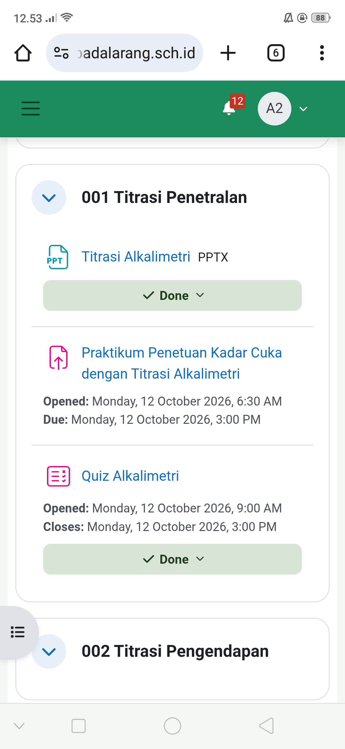Open Titrasi Alkalimetri PPTX link
This screenshot has height=749, width=345.
coord(136,257)
